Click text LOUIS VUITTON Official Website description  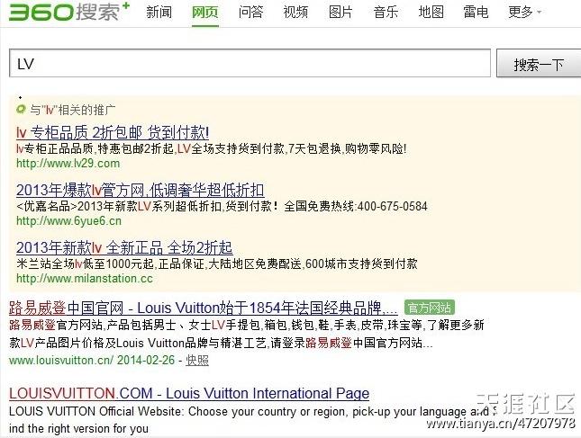[252, 420]
